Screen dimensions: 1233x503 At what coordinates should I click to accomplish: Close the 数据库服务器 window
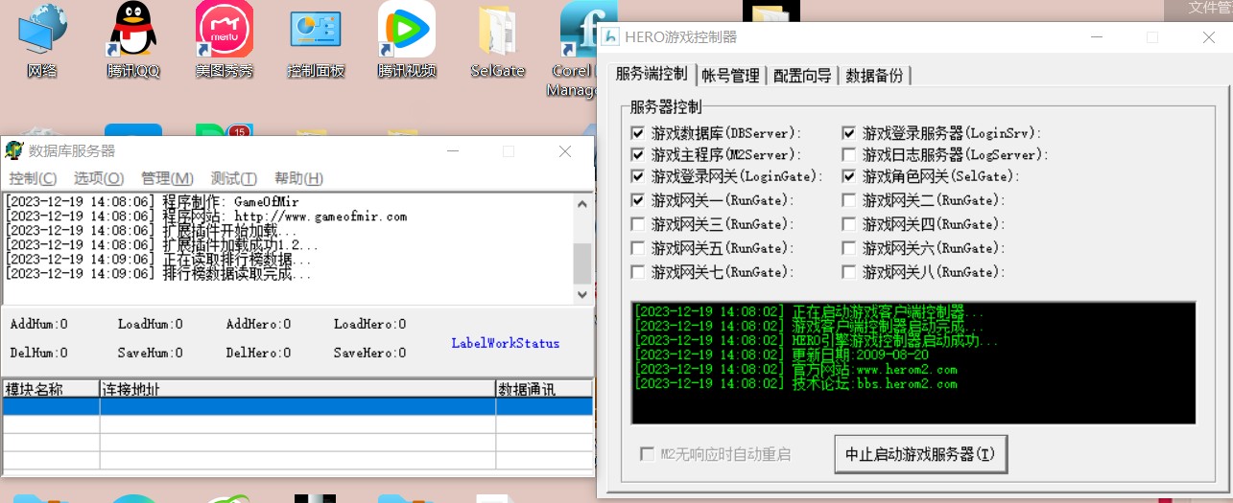click(x=565, y=151)
